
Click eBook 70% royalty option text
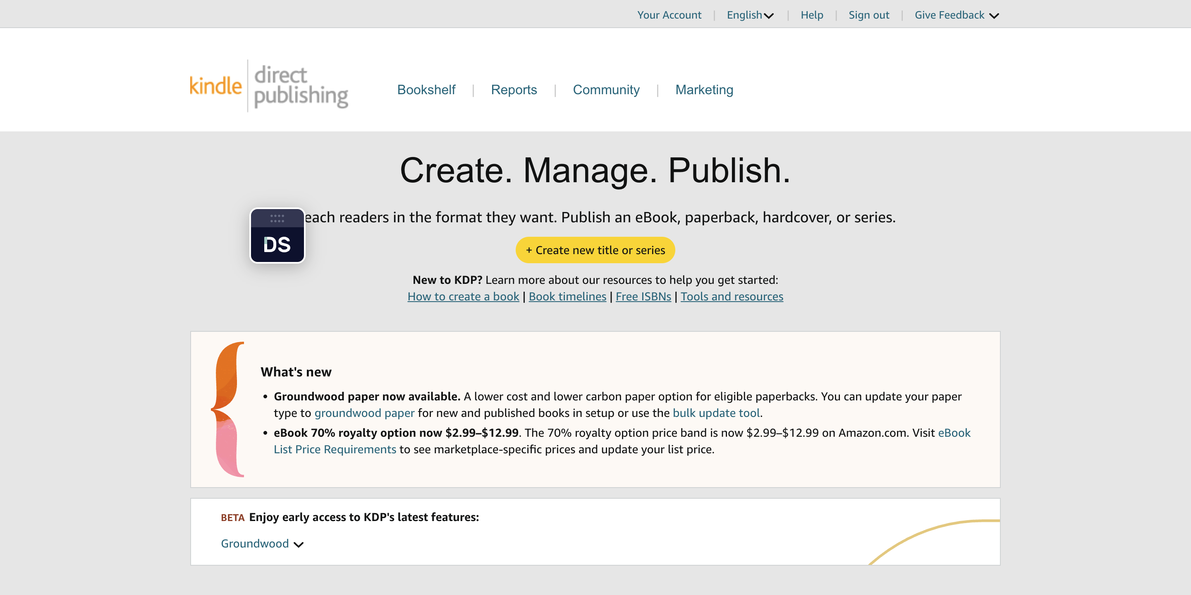pyautogui.click(x=396, y=433)
